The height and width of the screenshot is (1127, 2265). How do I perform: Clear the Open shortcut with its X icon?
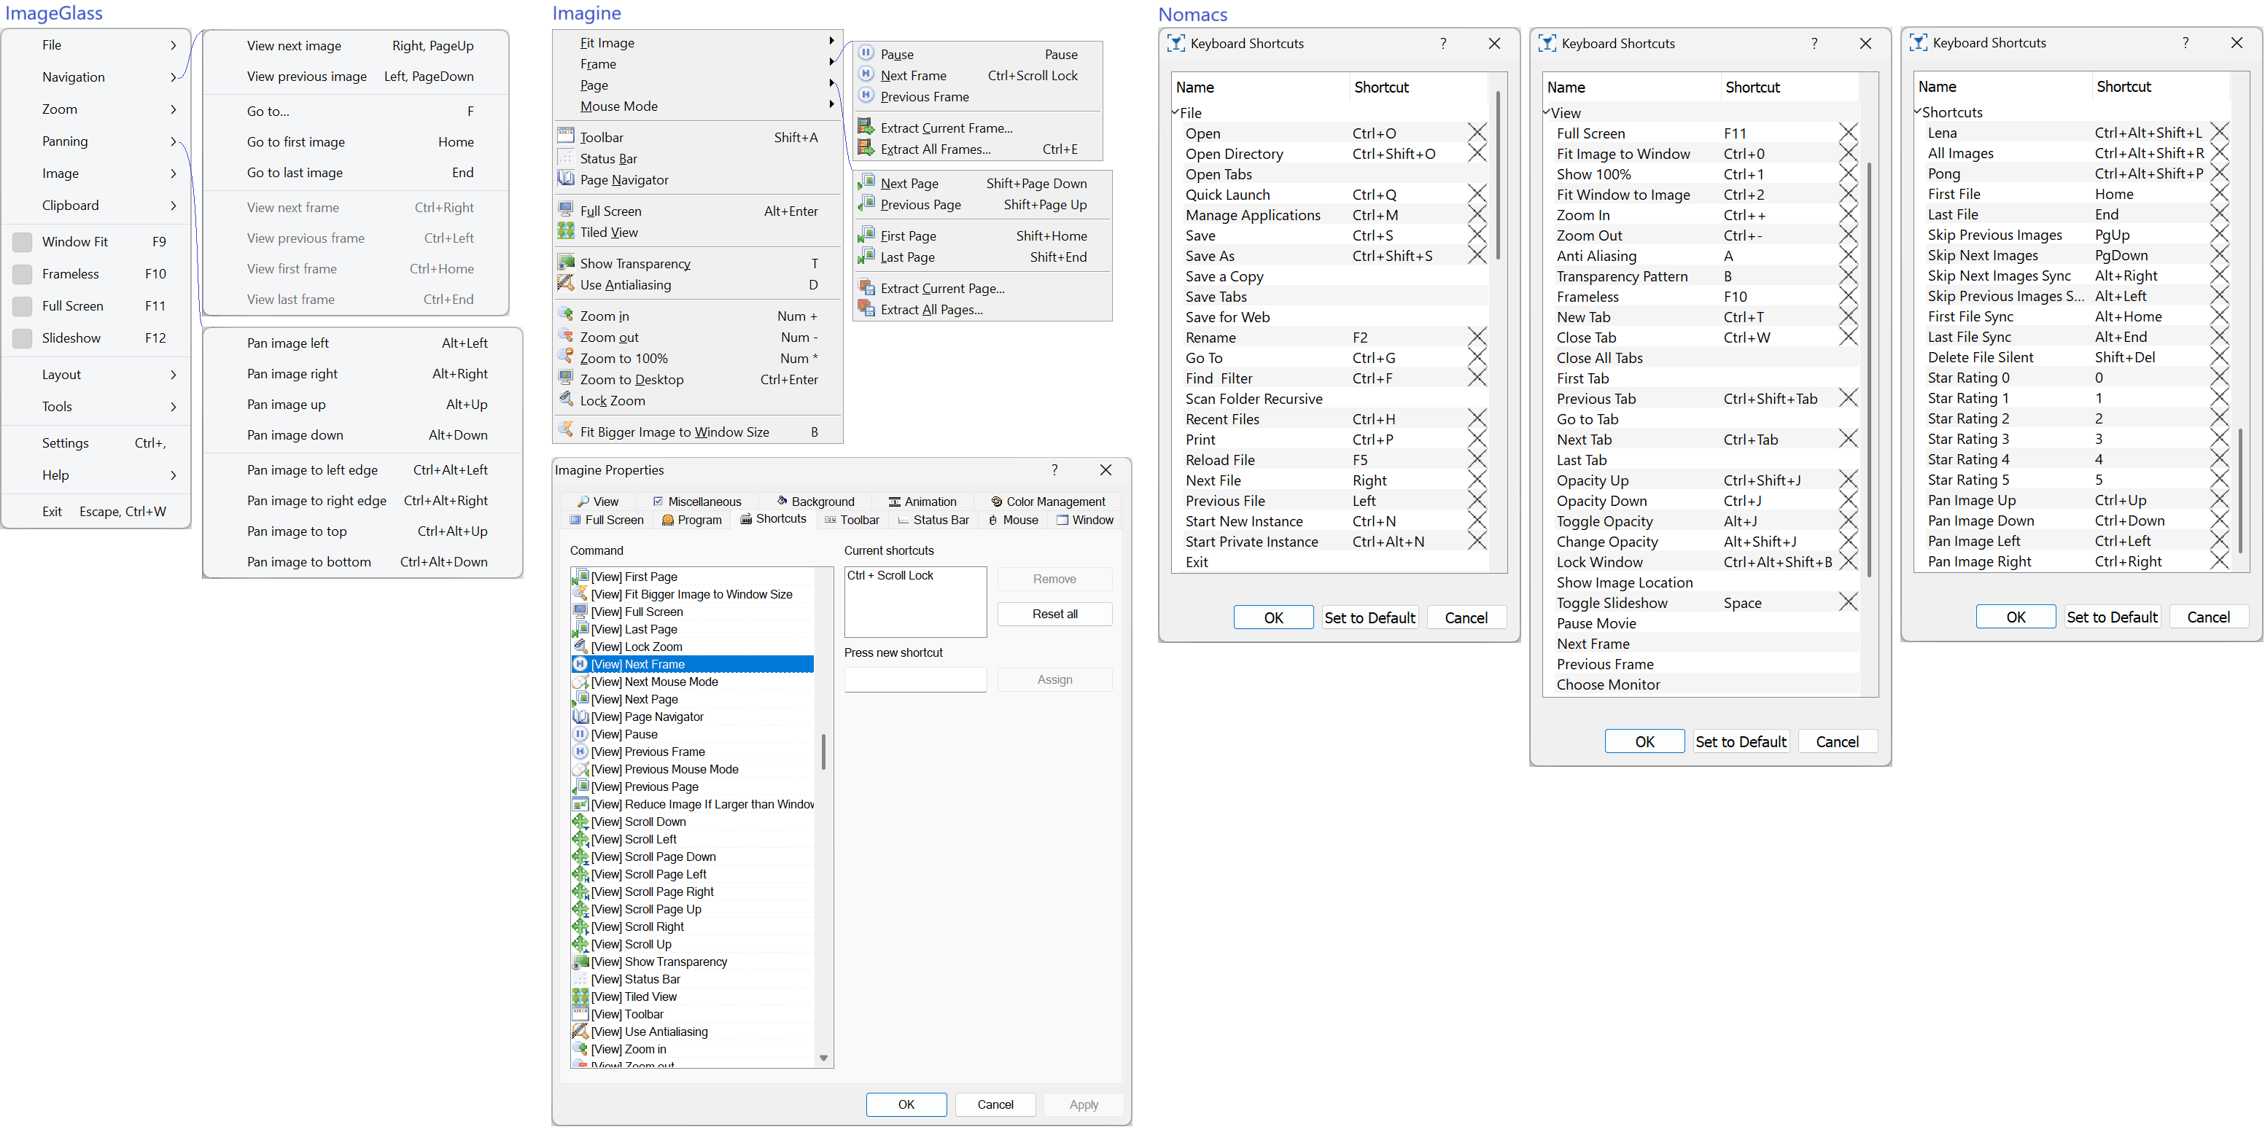(1477, 133)
